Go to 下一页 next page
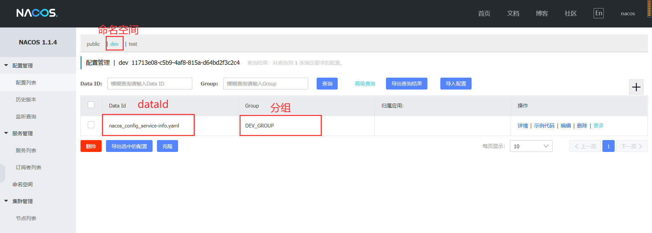 click(x=632, y=146)
